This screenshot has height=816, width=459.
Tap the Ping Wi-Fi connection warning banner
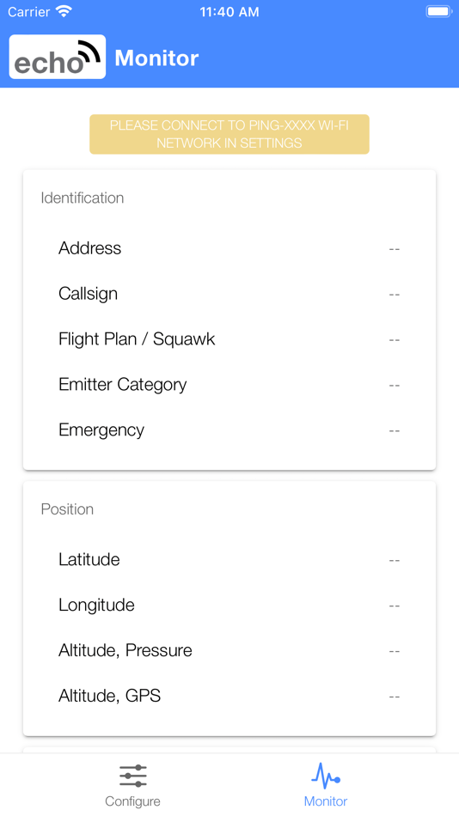229,134
